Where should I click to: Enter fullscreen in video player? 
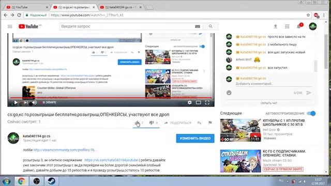tap(207, 102)
